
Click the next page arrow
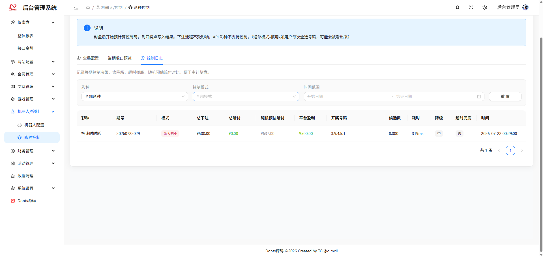[x=522, y=150]
